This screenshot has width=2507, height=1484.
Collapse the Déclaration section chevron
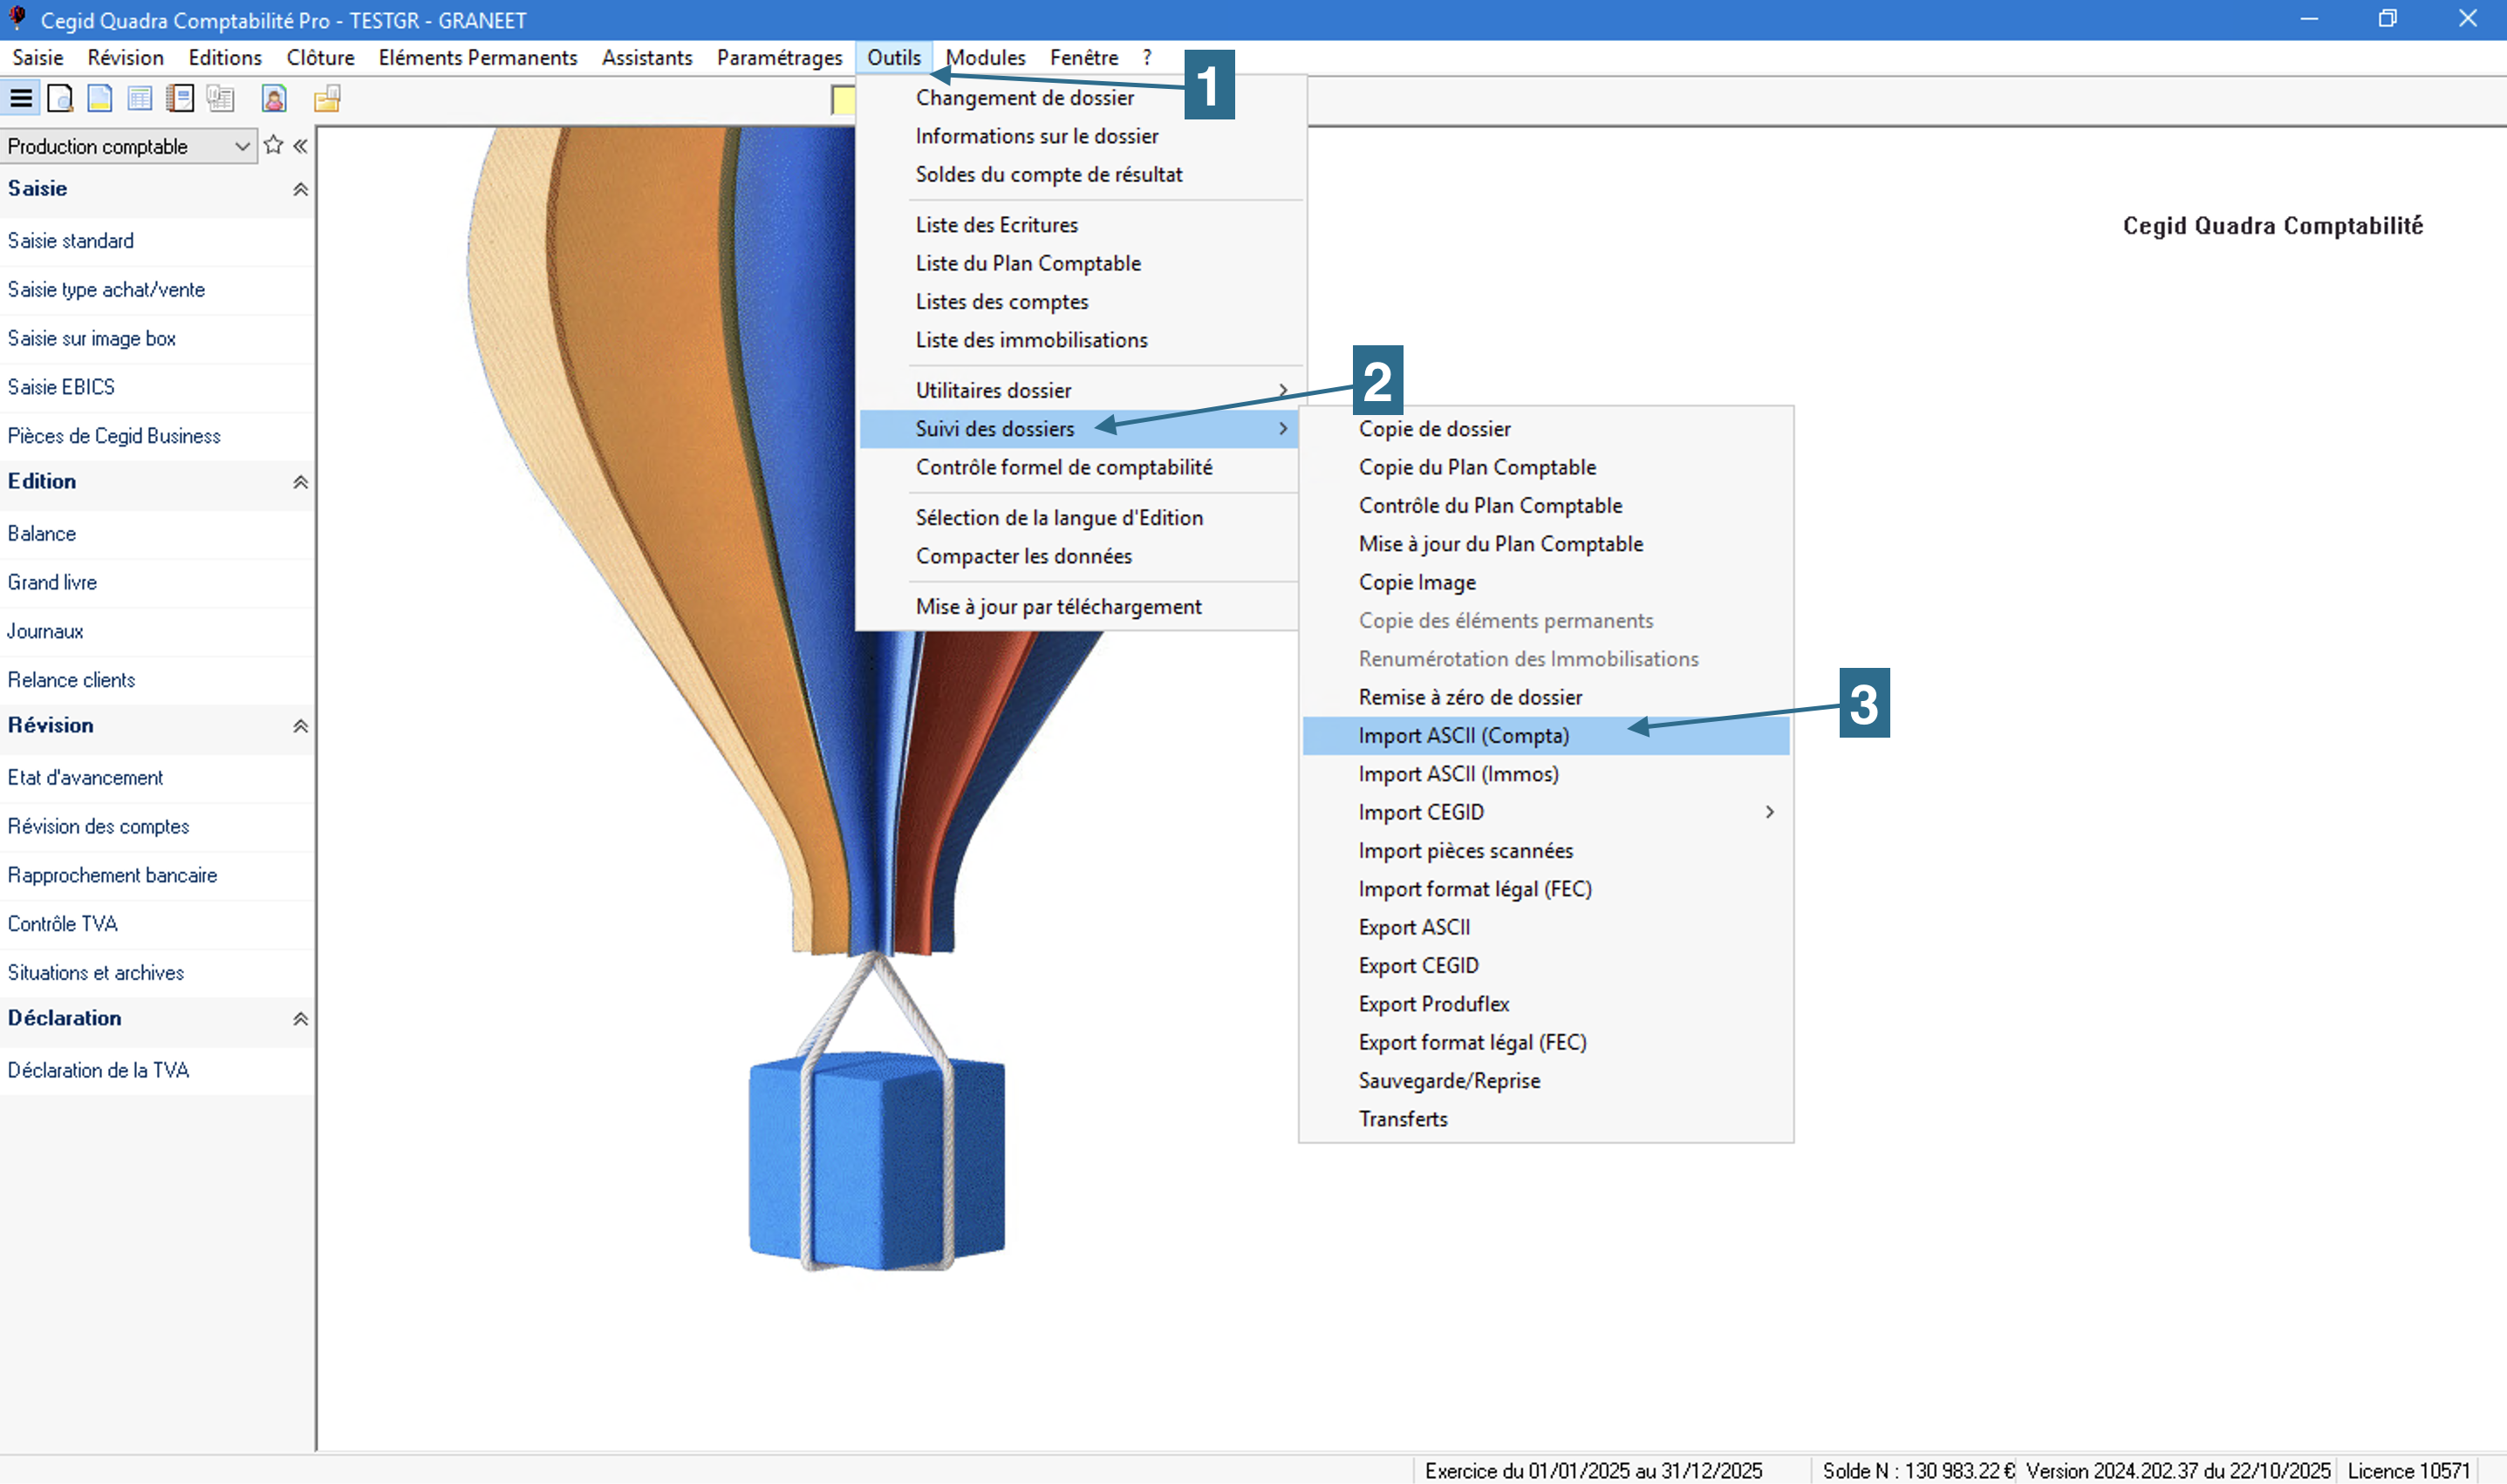[x=300, y=1019]
